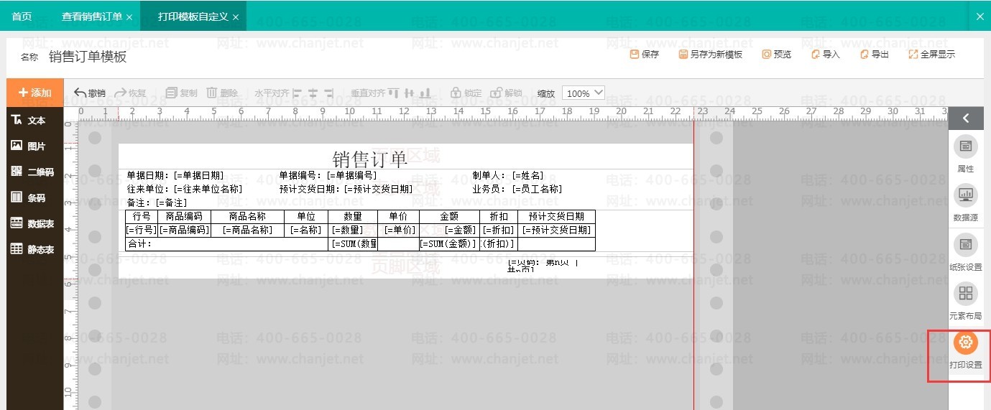Click Preview (预览) in the top toolbar
This screenshot has height=410, width=991.
(x=777, y=55)
